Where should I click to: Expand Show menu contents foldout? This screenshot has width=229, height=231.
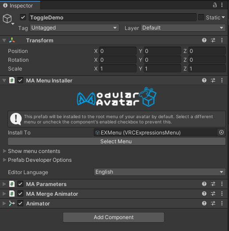click(x=34, y=151)
